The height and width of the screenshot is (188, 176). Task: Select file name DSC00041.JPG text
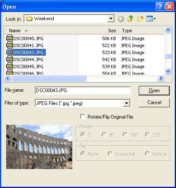click(28, 45)
